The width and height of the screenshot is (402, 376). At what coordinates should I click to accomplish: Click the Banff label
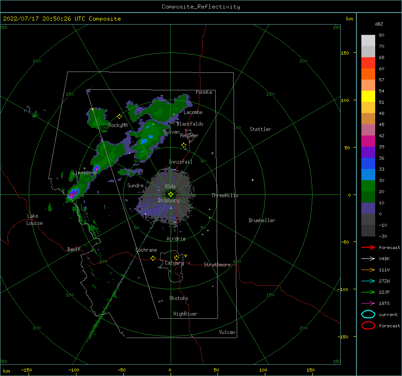click(74, 249)
